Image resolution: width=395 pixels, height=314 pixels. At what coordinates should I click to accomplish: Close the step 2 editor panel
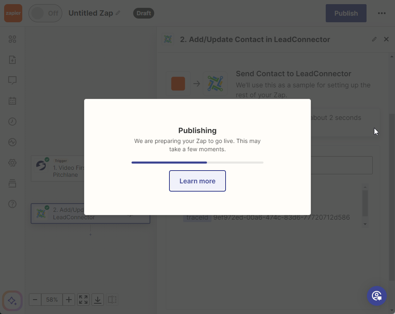(386, 39)
